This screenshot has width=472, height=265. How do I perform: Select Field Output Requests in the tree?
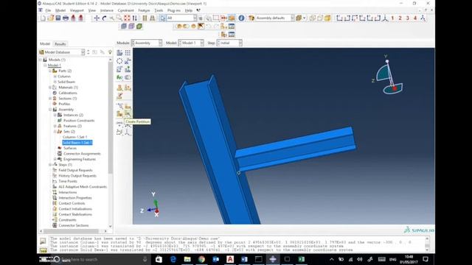click(x=75, y=170)
